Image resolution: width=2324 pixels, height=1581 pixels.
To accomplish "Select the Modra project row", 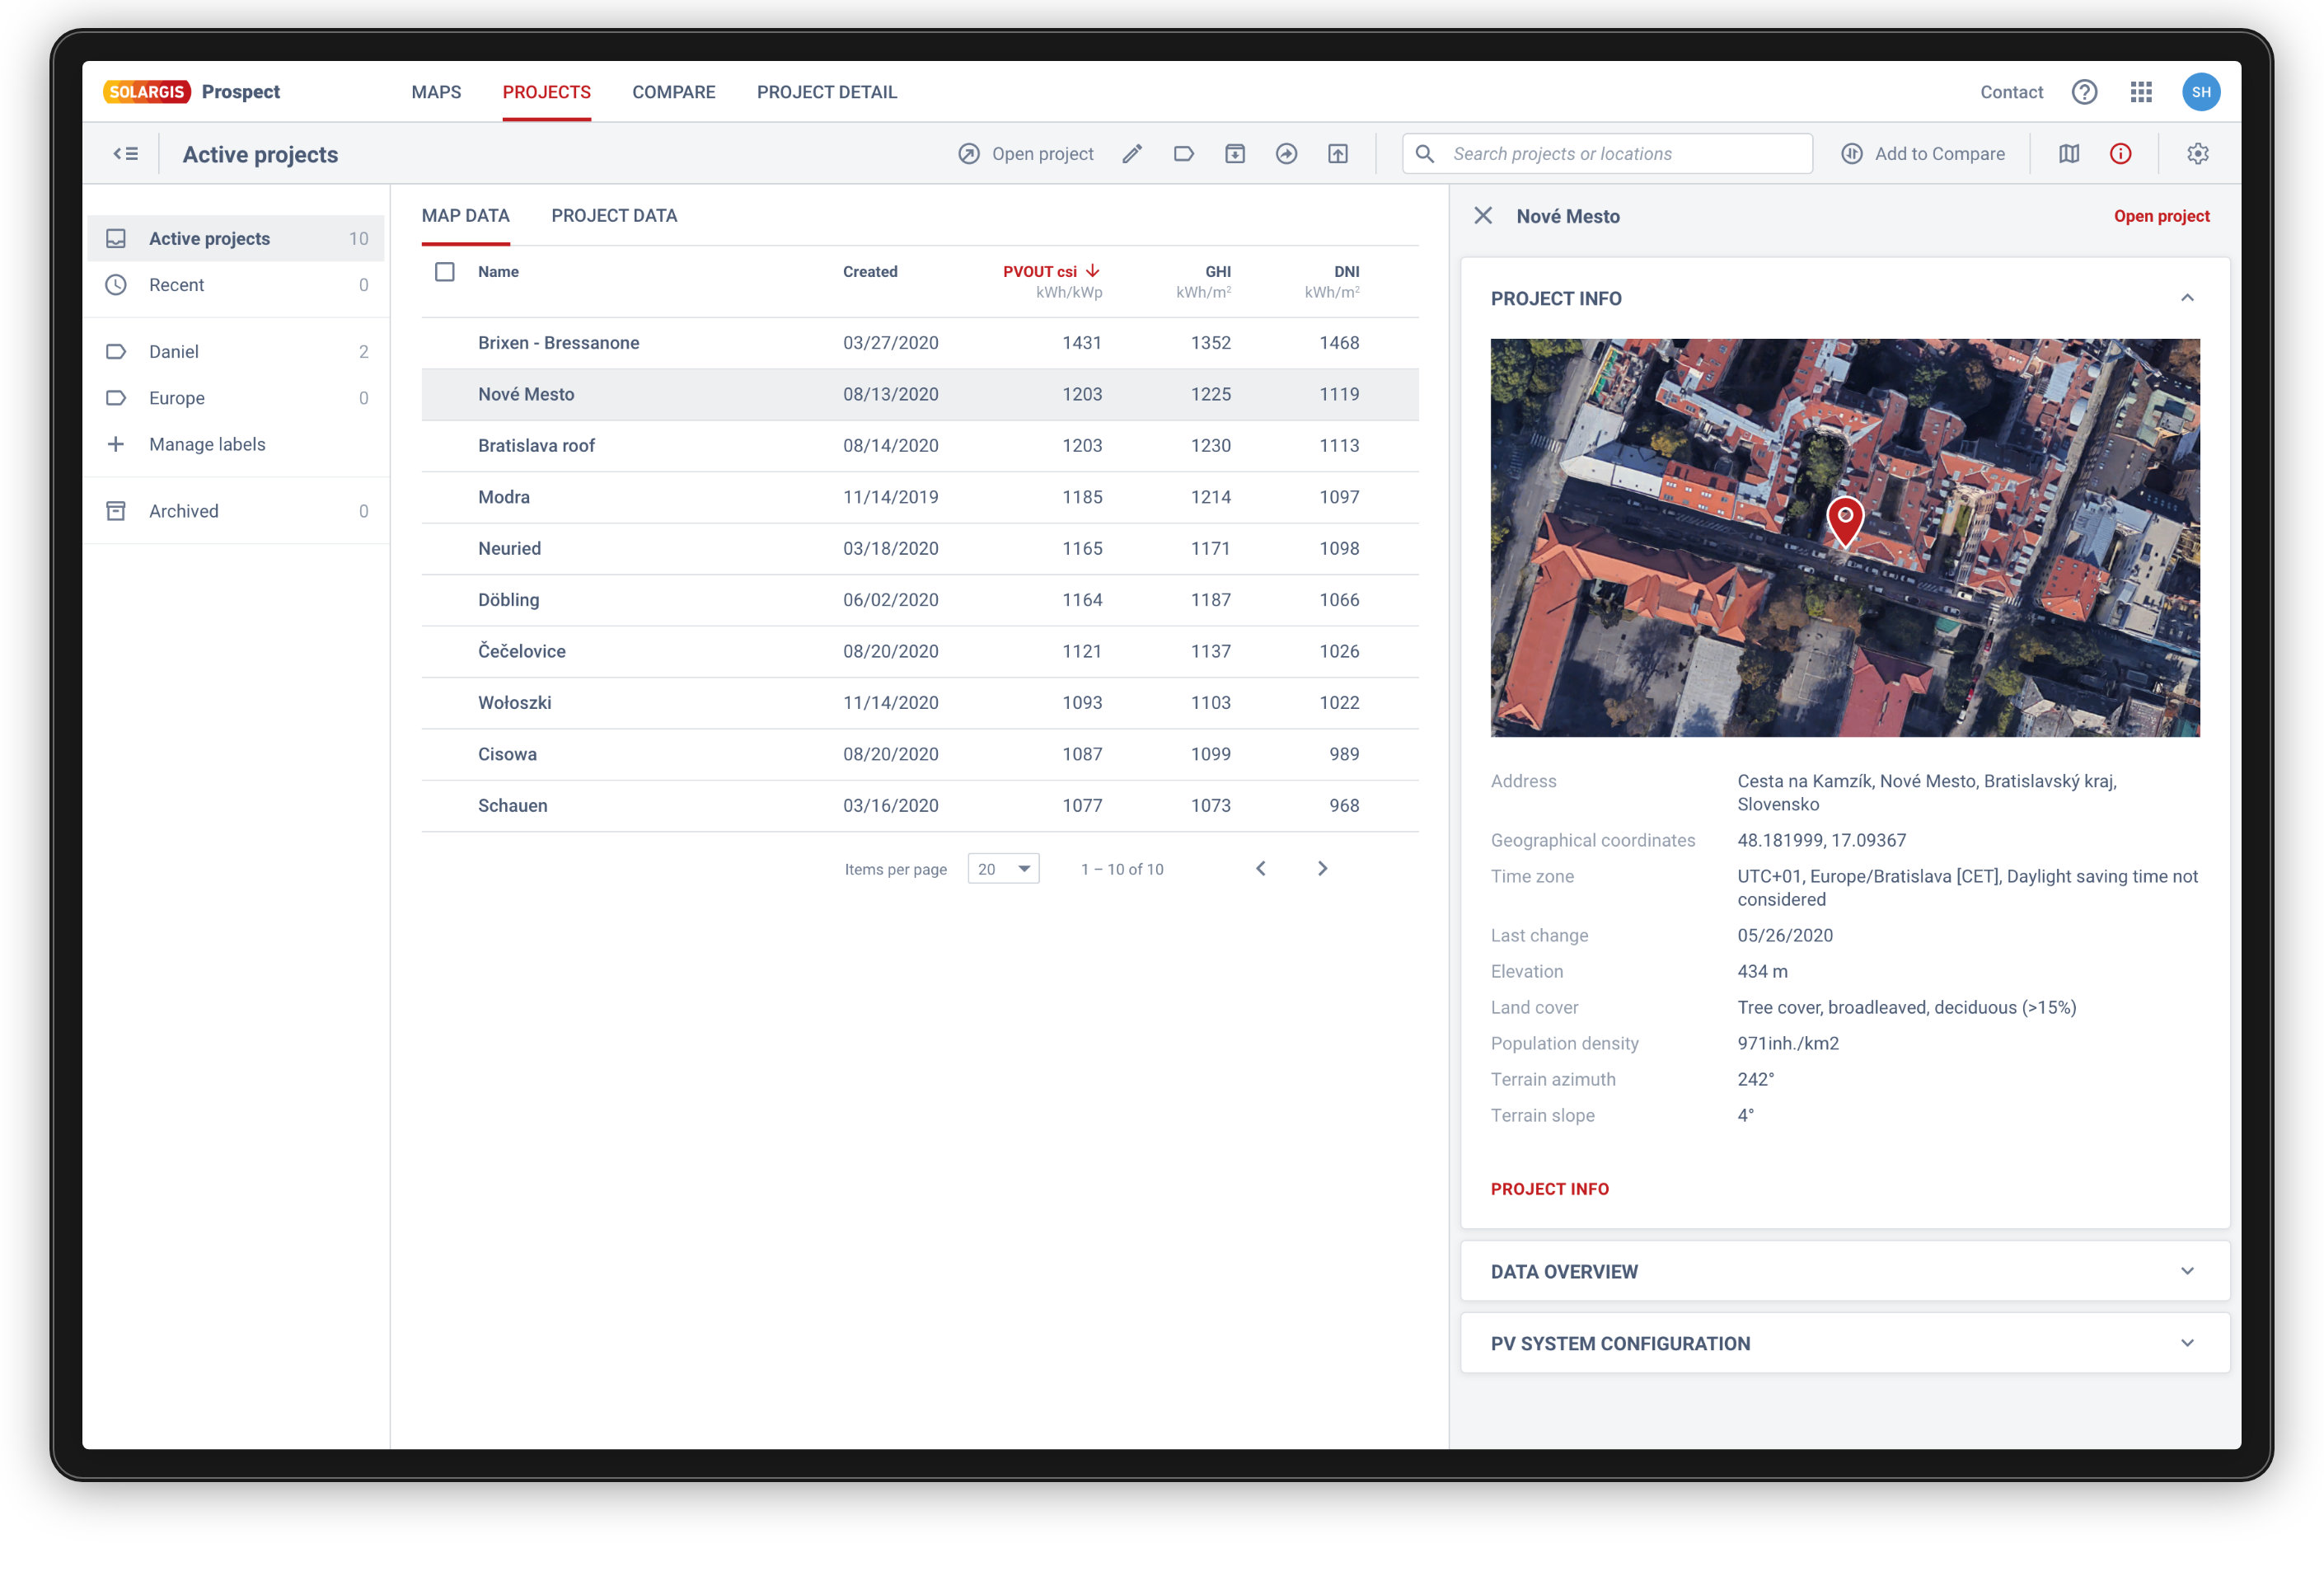I will (920, 497).
